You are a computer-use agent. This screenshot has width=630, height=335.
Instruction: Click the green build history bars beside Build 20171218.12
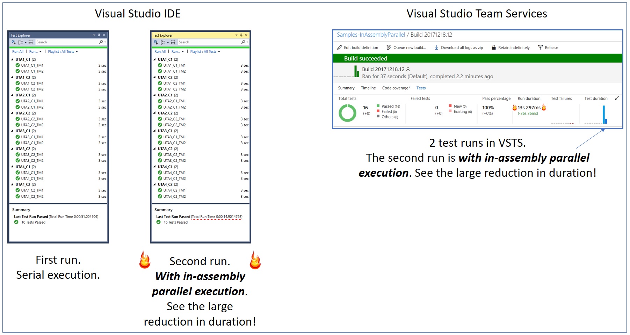(357, 71)
